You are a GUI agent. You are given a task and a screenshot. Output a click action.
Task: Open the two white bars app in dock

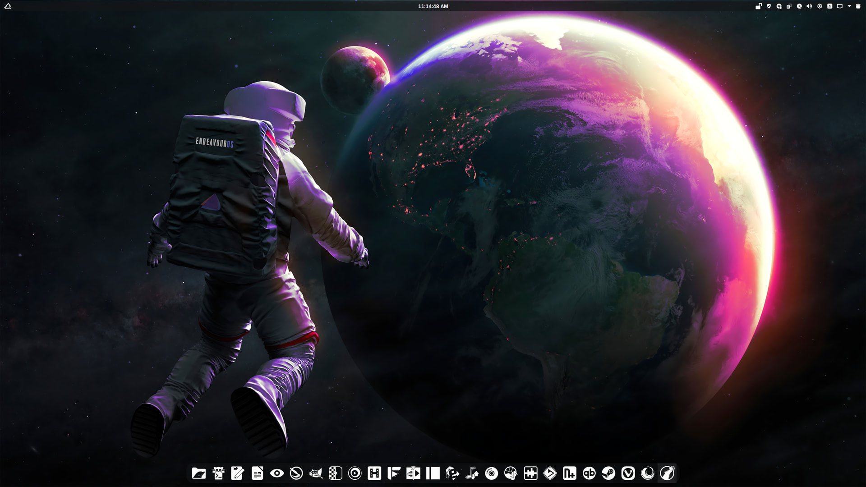[x=433, y=473]
